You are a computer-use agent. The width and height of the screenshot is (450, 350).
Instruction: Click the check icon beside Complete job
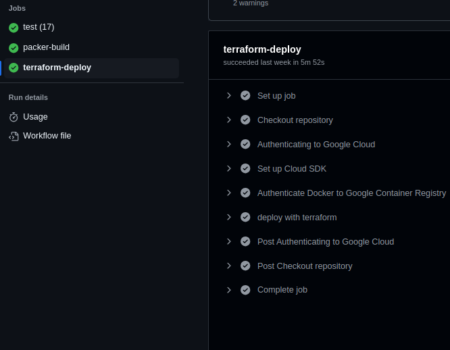[245, 290]
